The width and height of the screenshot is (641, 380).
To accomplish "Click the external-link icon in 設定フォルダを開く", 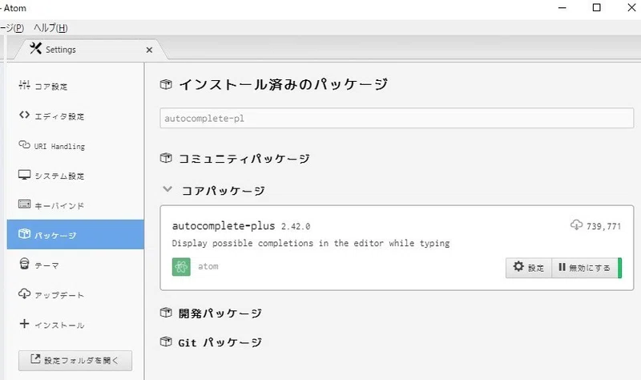I will pyautogui.click(x=35, y=358).
